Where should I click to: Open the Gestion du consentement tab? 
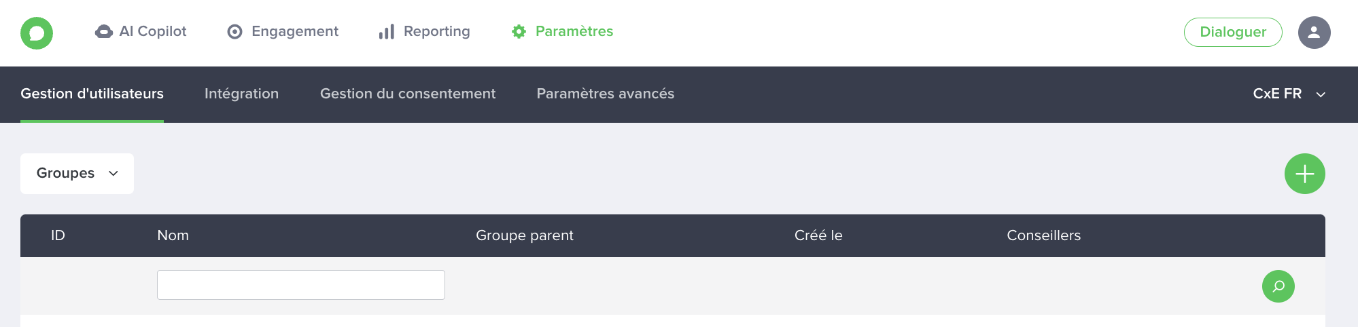pos(408,94)
